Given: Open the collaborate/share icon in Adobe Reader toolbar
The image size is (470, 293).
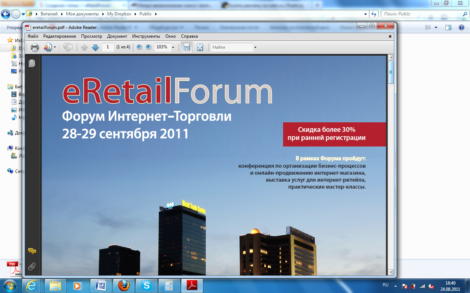Looking at the screenshot, I should (48, 47).
